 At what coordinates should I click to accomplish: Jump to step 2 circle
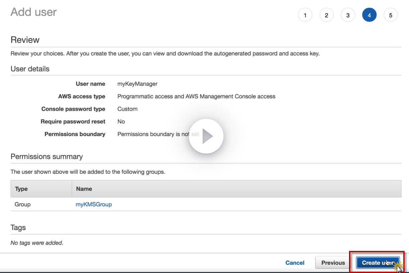(x=326, y=15)
